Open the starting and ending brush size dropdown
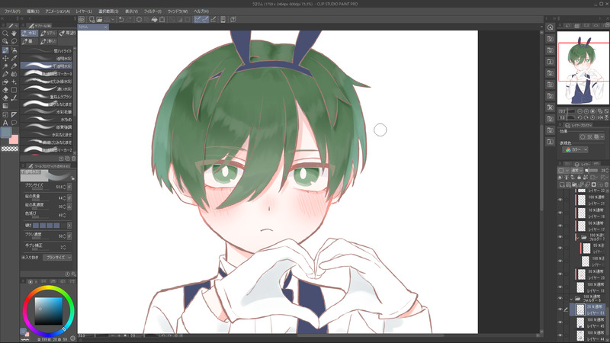 pos(56,258)
